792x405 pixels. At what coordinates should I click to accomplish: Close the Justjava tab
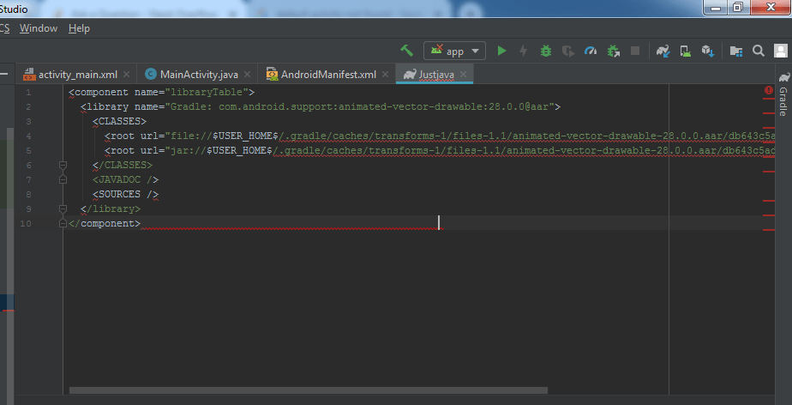(x=463, y=75)
